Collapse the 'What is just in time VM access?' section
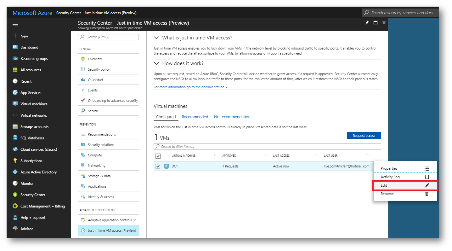This screenshot has width=452, height=251. click(x=156, y=38)
